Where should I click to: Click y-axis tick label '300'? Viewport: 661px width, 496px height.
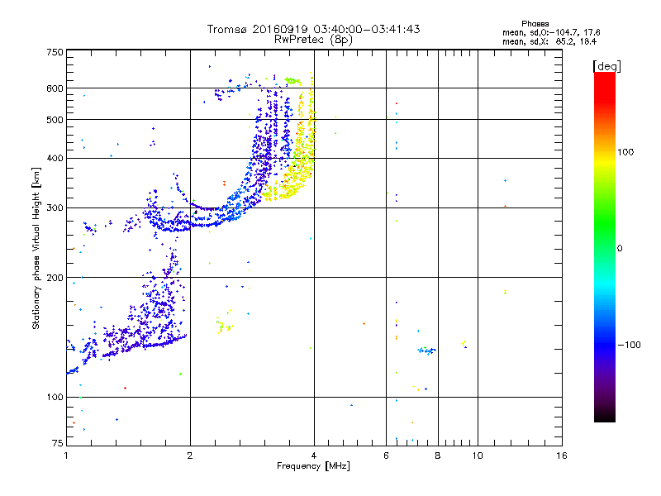coord(55,208)
